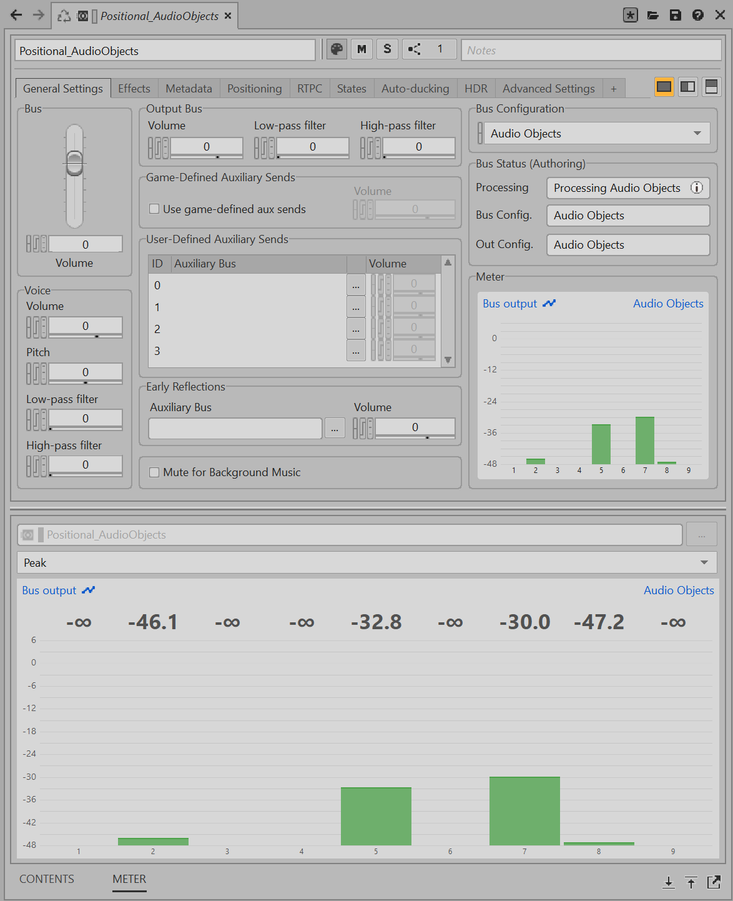
Task: Click the open folder icon
Action: point(653,16)
